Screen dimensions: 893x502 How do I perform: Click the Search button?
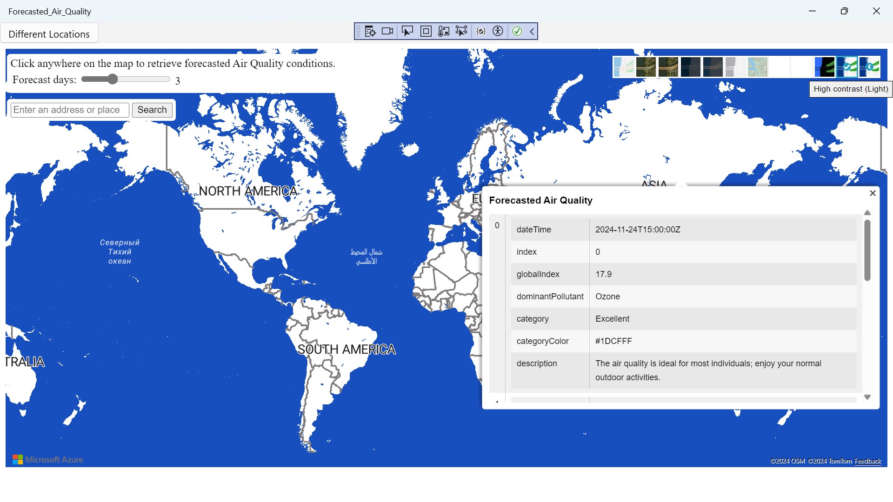click(x=152, y=110)
